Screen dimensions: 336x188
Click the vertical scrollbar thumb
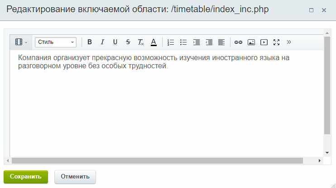327,85
